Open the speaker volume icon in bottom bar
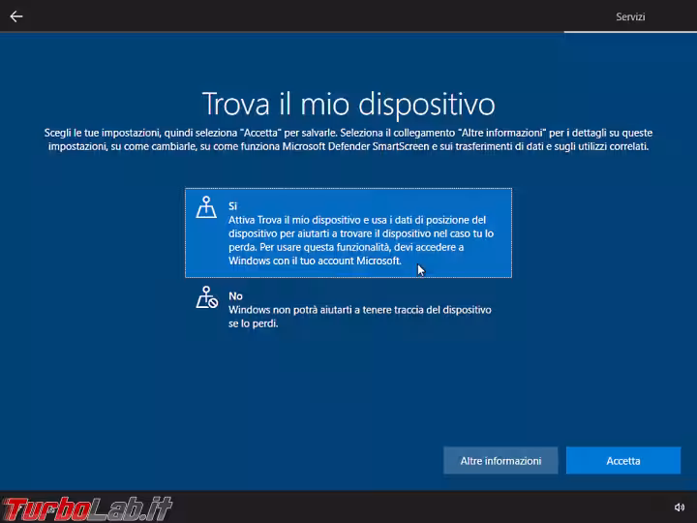Image resolution: width=697 pixels, height=523 pixels. coord(679,507)
